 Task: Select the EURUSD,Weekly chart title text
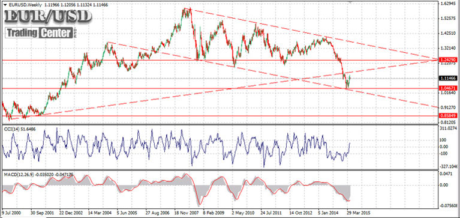[26, 5]
